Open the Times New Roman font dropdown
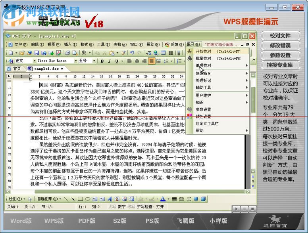The image size is (308, 233). (x=76, y=61)
